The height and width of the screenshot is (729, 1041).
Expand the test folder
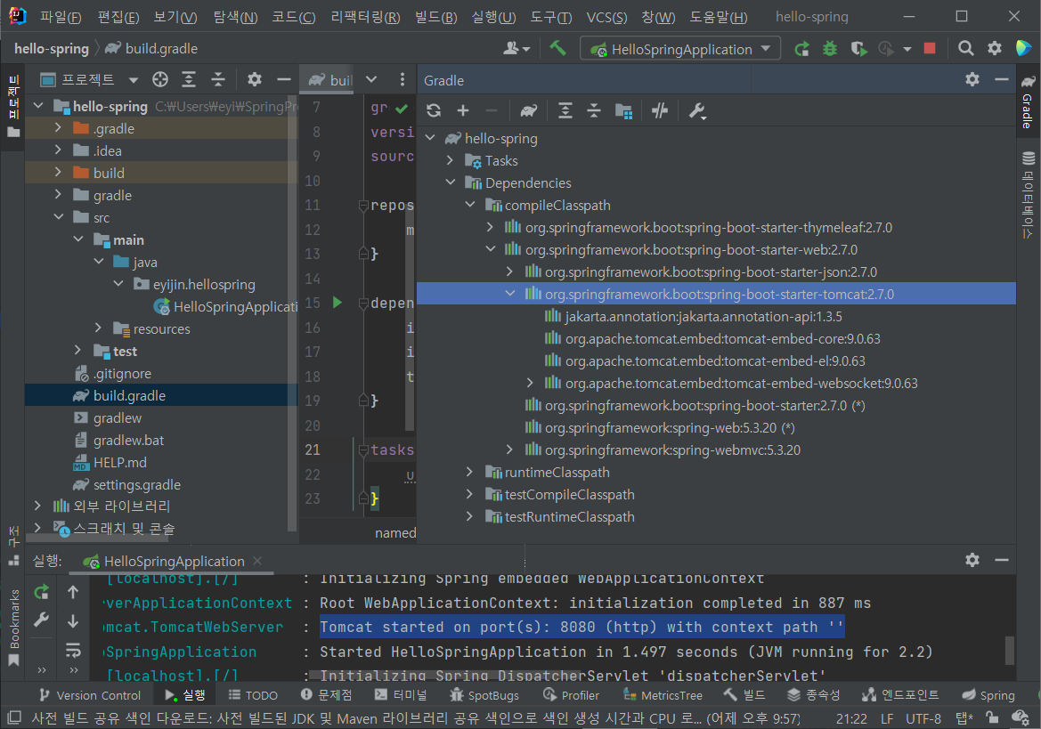click(77, 350)
